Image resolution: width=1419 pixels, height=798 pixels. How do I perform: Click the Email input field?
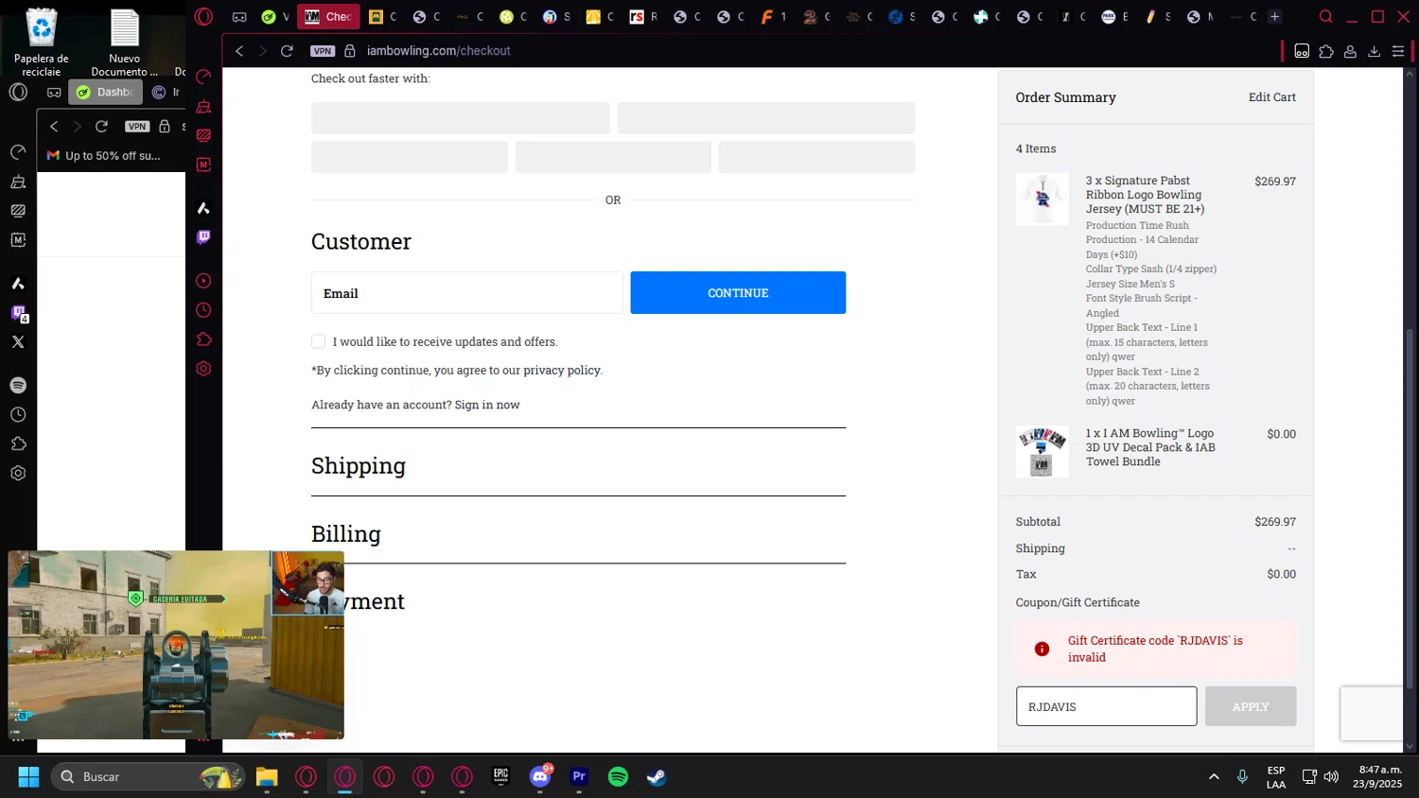click(x=466, y=293)
